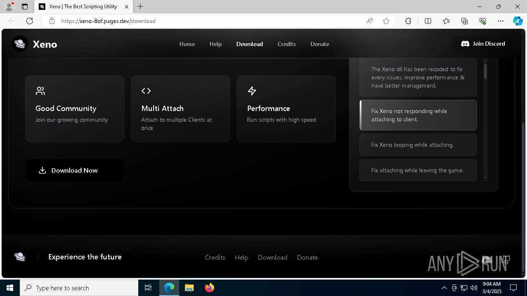Click changelog entry about Xeno dll recoded
This screenshot has height=296, width=527.
tap(418, 77)
